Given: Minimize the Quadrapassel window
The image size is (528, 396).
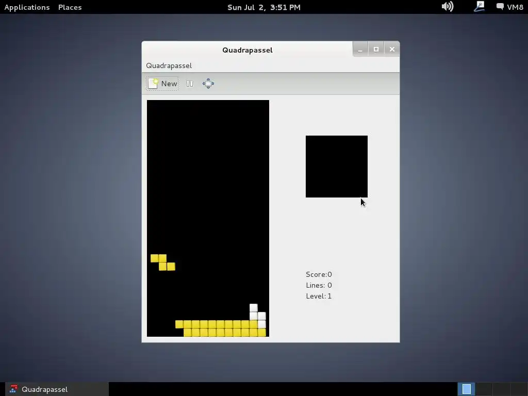Looking at the screenshot, I should [360, 49].
